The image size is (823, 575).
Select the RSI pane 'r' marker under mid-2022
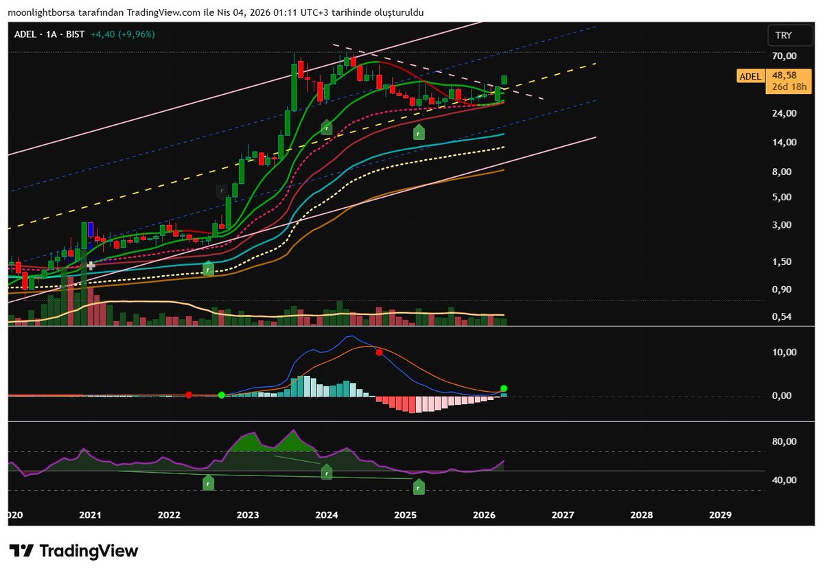click(209, 482)
